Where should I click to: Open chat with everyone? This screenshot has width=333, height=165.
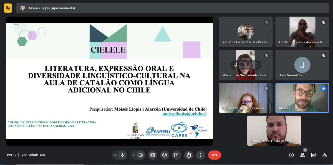pyautogui.click(x=313, y=155)
